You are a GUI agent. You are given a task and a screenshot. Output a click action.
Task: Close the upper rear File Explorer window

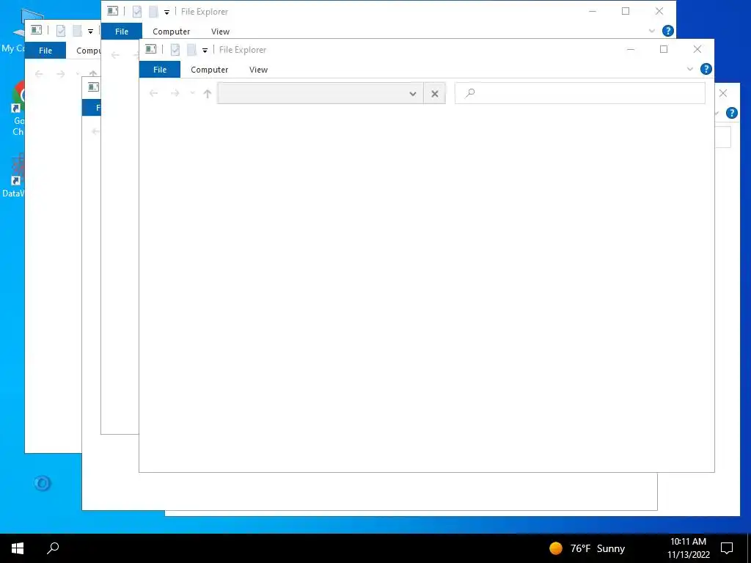659,11
